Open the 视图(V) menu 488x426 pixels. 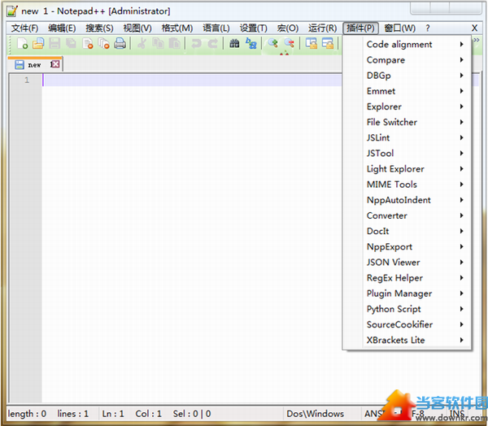pos(137,28)
